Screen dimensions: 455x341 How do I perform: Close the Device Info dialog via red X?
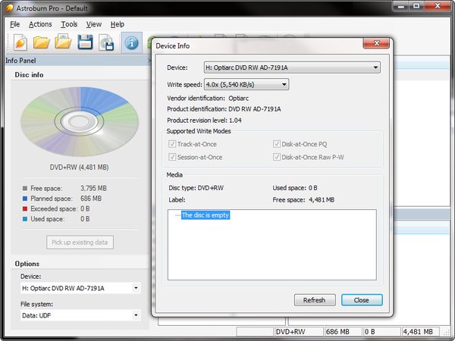click(376, 43)
